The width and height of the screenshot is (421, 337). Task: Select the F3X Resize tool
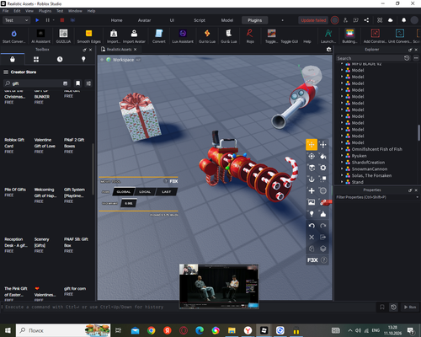pos(323,145)
